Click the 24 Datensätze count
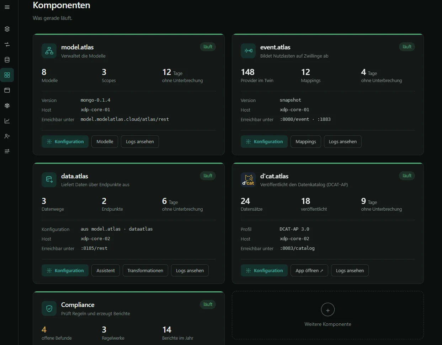Image resolution: width=442 pixels, height=345 pixels. 245,201
